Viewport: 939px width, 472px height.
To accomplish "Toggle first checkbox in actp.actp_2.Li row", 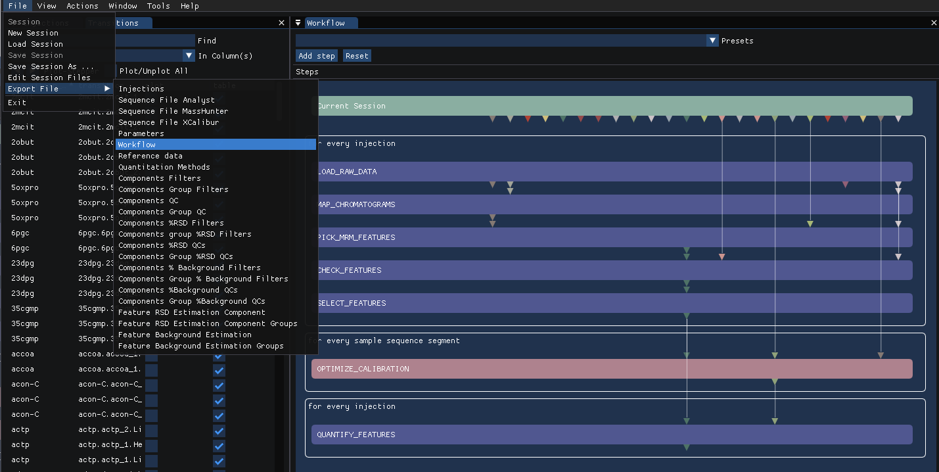I will [x=152, y=430].
